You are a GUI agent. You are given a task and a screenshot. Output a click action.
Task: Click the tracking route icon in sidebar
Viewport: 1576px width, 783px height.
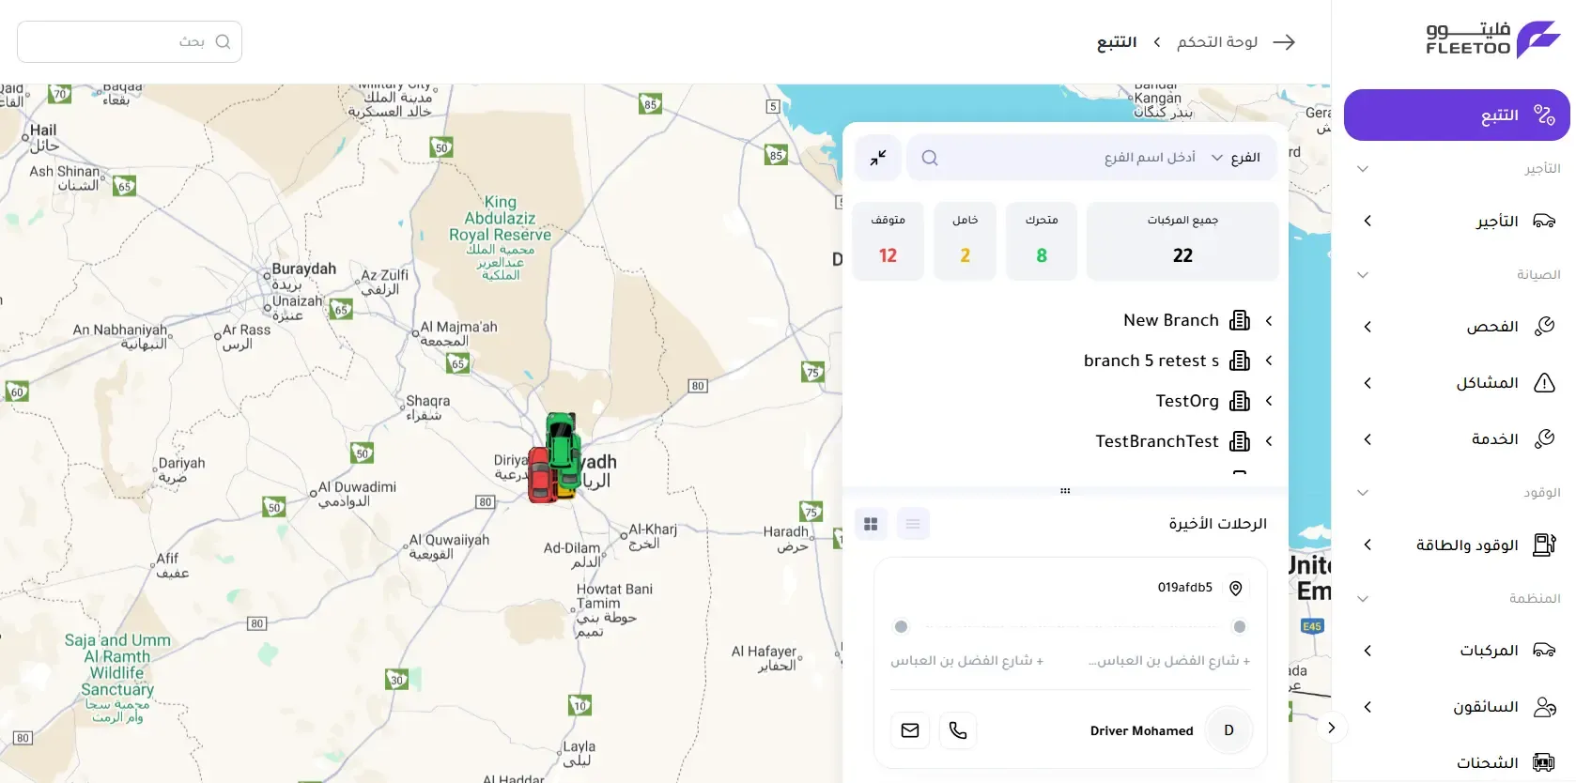click(x=1544, y=115)
